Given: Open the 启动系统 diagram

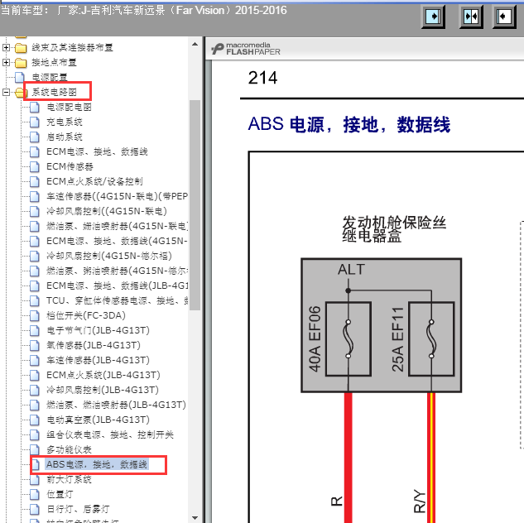Looking at the screenshot, I should (x=65, y=137).
